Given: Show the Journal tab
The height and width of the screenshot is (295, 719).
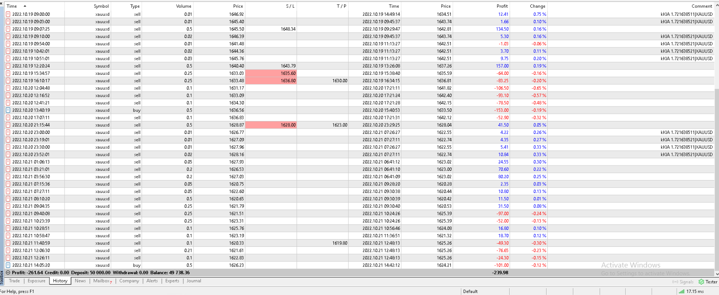Looking at the screenshot, I should click(x=194, y=281).
